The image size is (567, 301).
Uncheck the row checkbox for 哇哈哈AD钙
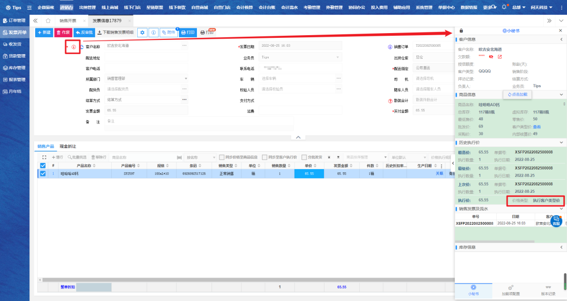(x=43, y=173)
